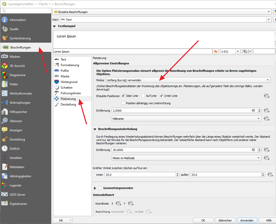Click the reset sample text icon

(216, 52)
